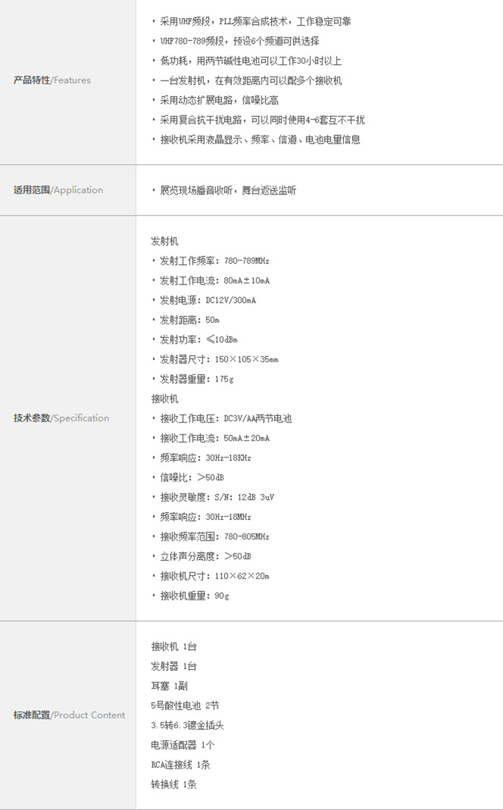Select the 发射工作频率 780-789MHz line
This screenshot has height=810, width=503.
[x=214, y=260]
